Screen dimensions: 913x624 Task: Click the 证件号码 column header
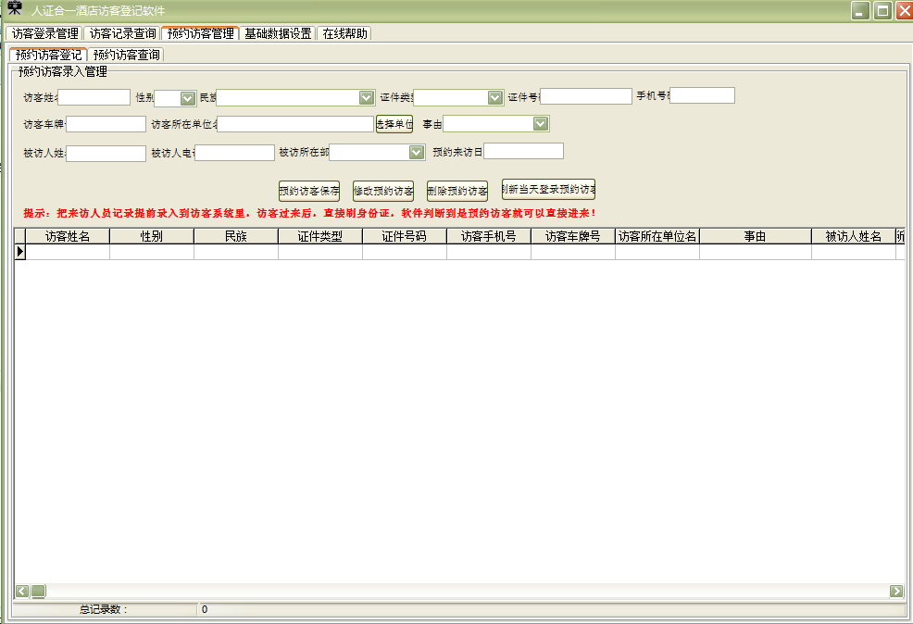404,236
